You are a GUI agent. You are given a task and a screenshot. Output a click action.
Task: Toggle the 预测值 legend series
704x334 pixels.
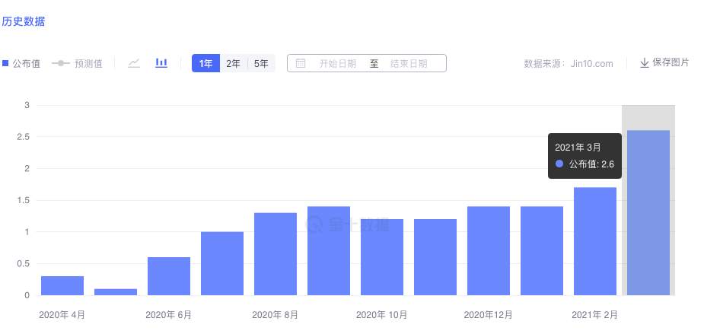click(77, 63)
